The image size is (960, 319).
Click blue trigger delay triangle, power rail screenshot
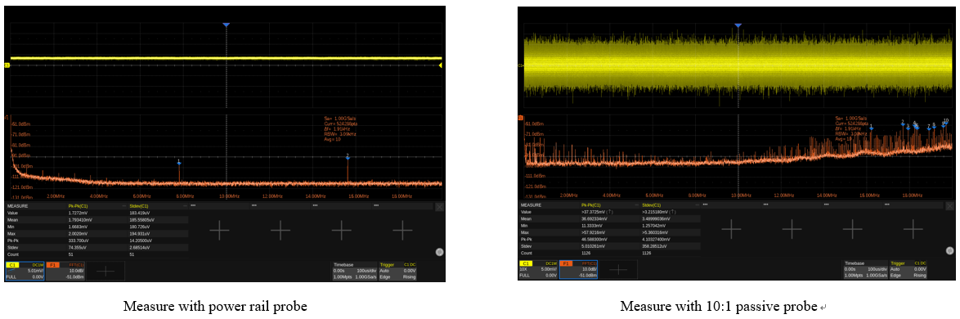click(x=226, y=25)
